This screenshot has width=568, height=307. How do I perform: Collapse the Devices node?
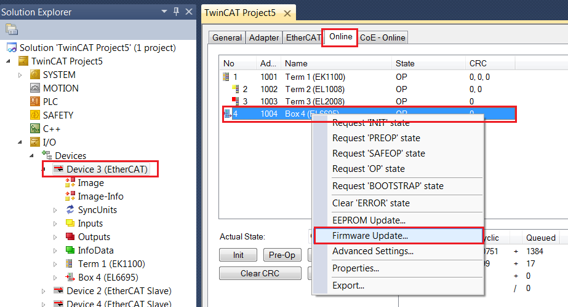pyautogui.click(x=31, y=155)
